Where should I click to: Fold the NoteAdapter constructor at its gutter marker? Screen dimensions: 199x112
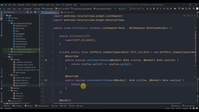pos(53,36)
